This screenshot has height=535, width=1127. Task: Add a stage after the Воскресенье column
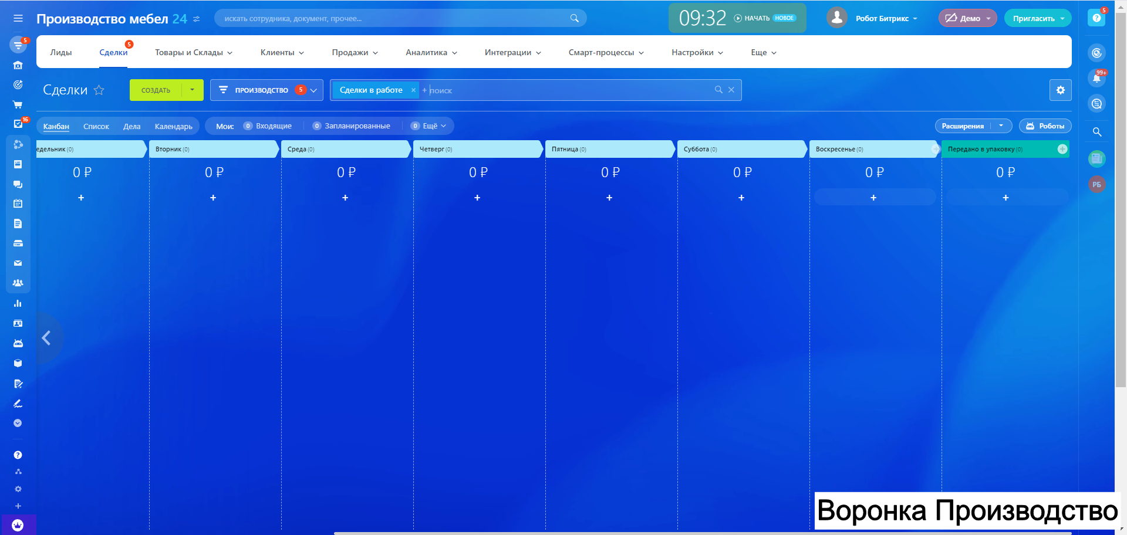tap(935, 149)
